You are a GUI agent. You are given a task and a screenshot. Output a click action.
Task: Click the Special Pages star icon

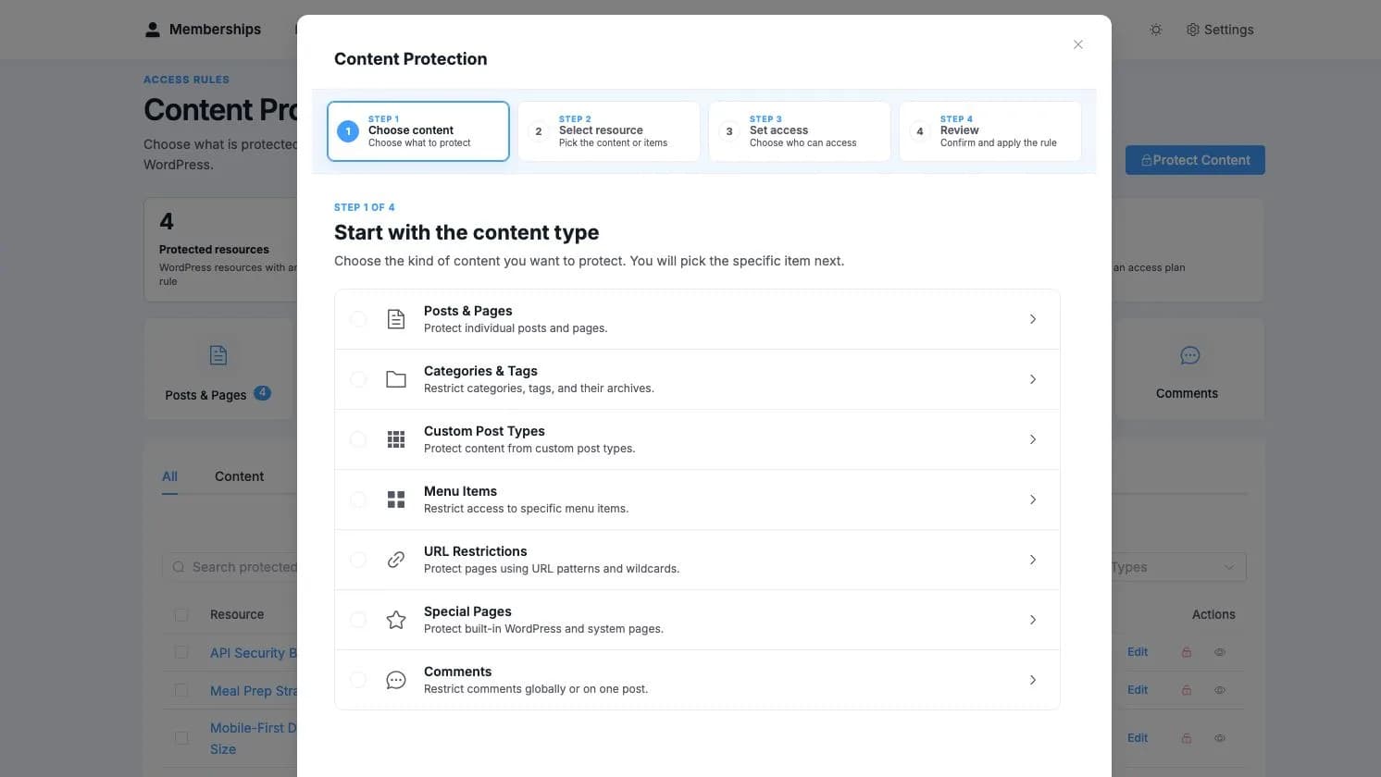(396, 620)
